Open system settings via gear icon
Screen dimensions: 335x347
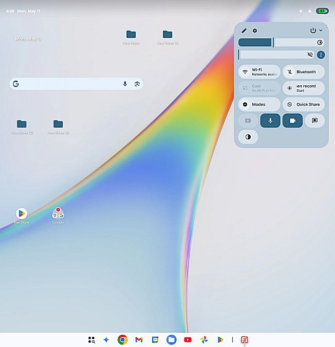255,31
